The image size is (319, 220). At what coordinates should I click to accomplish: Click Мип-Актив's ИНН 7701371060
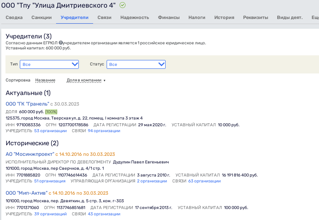tap(28, 208)
